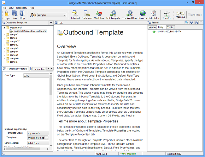Switch to the Trailer tab

pyautogui.click(x=170, y=27)
